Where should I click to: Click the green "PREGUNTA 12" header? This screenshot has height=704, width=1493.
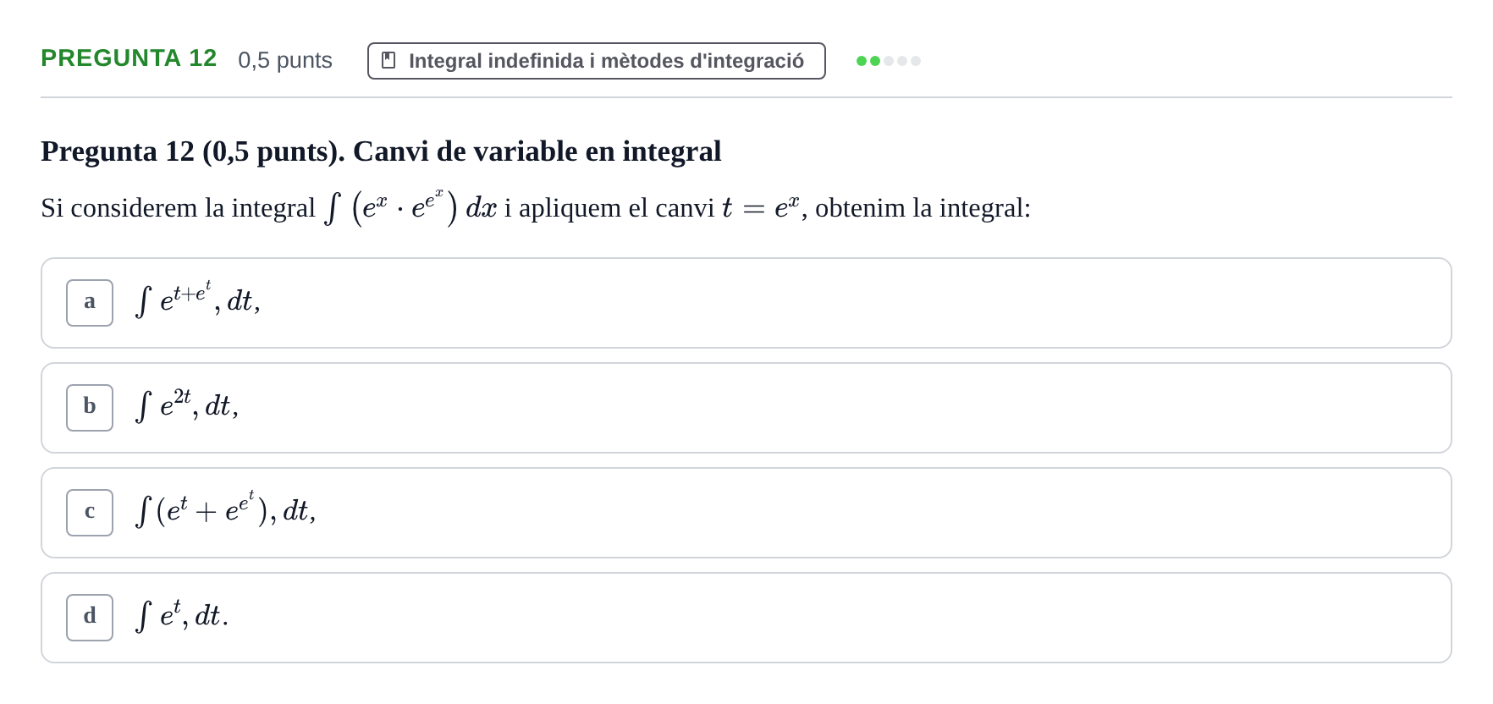[x=129, y=58]
